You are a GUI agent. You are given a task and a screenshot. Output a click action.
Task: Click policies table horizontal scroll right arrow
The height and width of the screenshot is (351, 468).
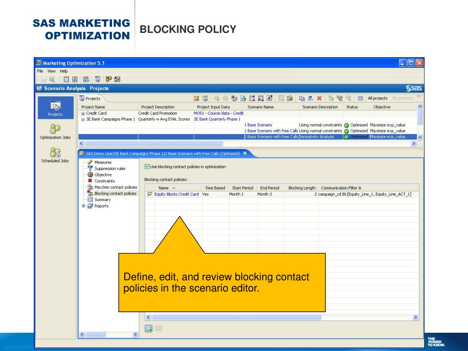click(415, 317)
